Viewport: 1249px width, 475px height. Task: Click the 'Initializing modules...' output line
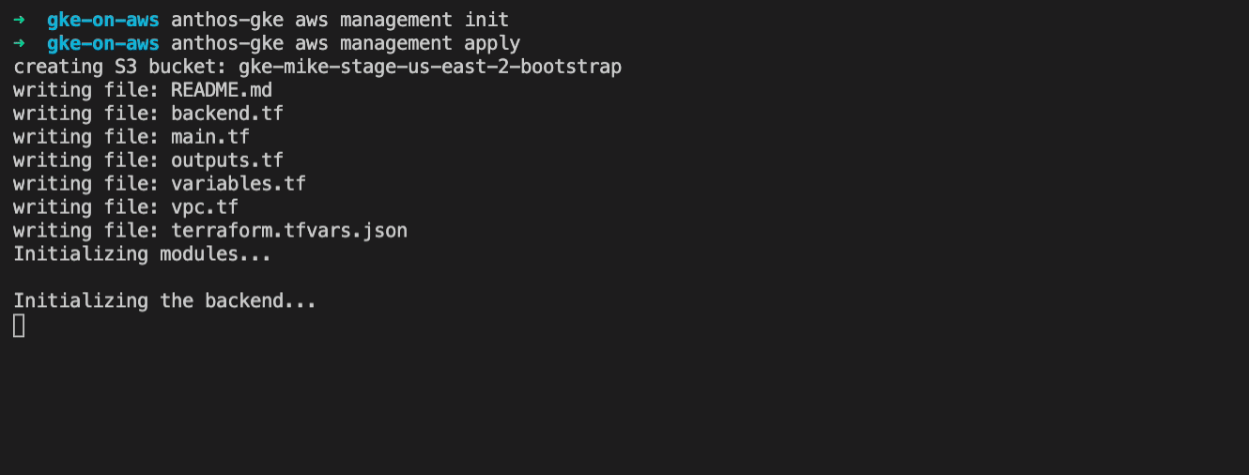143,254
